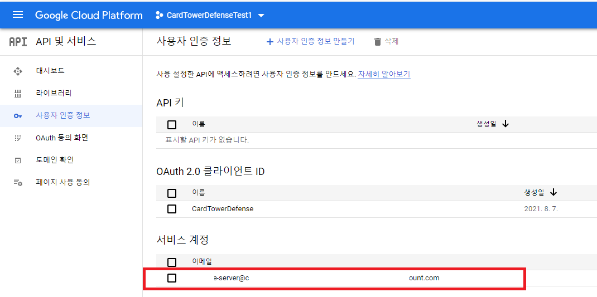Open the e-server service account email
597x297 pixels.
click(326, 278)
